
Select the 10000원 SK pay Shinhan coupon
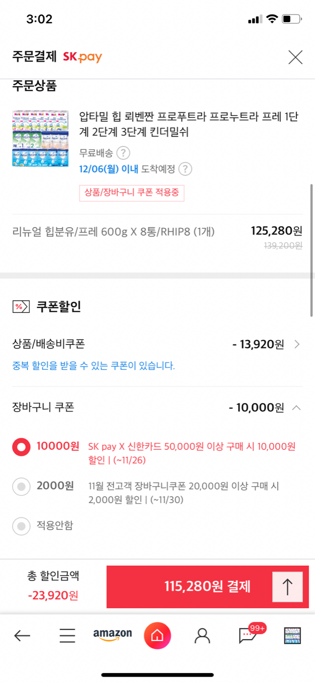pos(21,447)
